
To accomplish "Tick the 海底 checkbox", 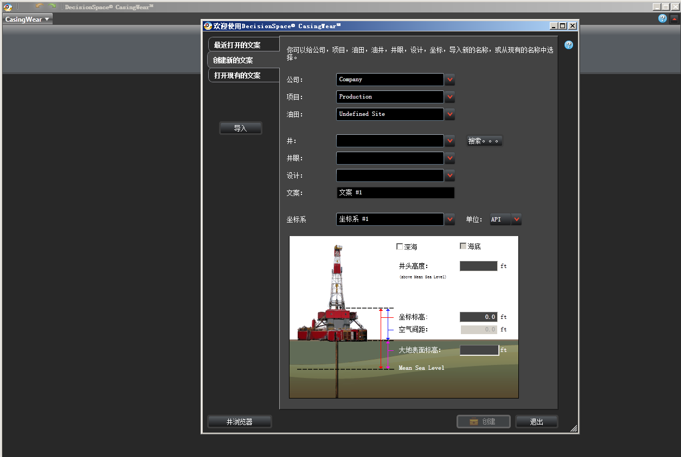I will [463, 246].
